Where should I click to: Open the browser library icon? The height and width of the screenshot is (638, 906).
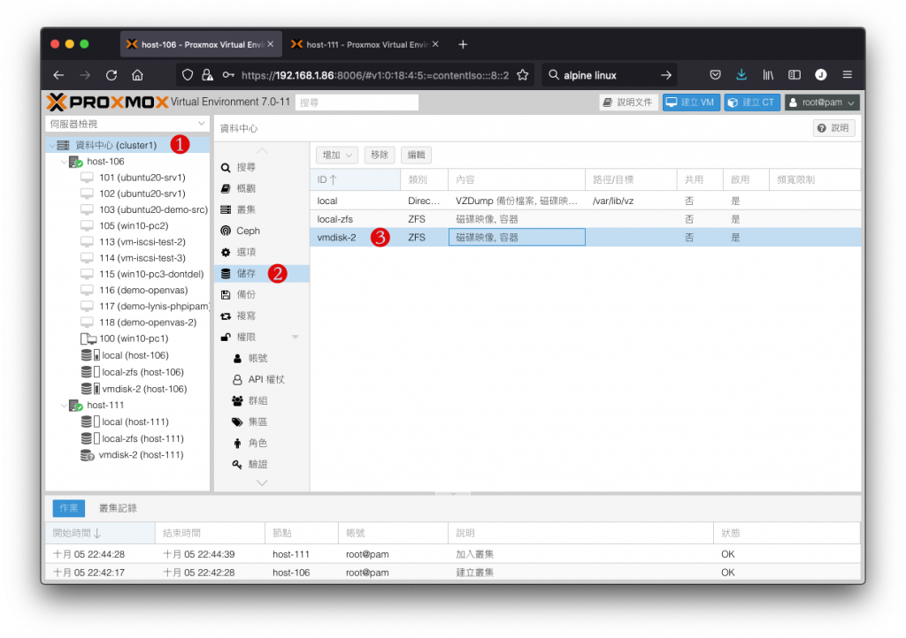768,75
